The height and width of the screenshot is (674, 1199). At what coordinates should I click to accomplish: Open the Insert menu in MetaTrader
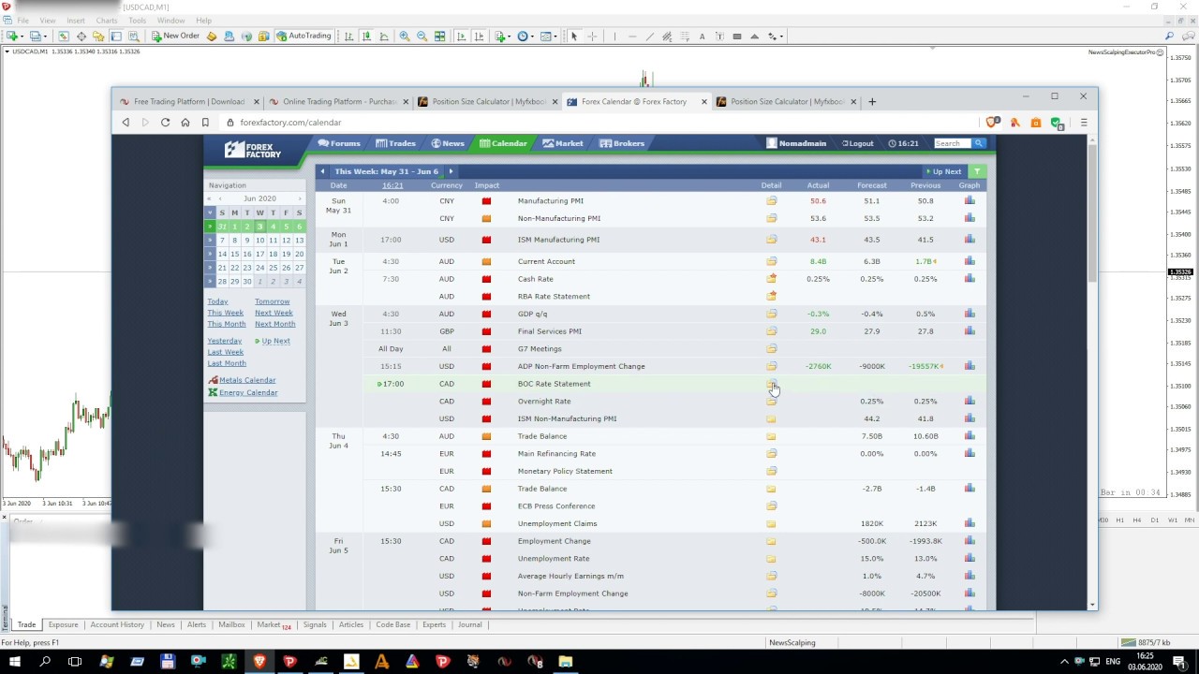click(x=76, y=21)
